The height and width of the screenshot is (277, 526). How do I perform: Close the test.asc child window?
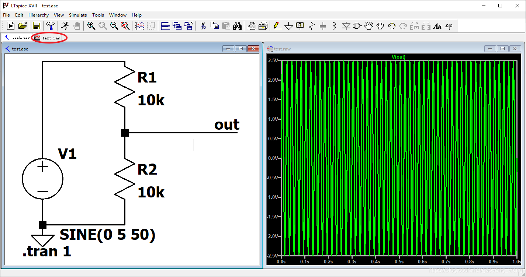[253, 49]
